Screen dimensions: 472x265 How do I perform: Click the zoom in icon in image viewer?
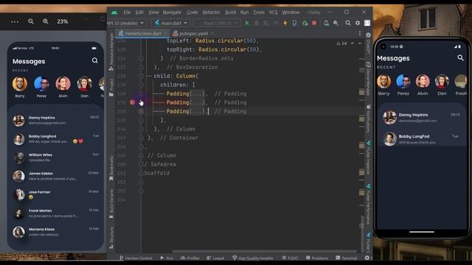click(x=46, y=21)
